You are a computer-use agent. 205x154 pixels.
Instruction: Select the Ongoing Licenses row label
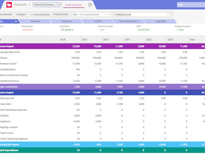pyautogui.click(x=9, y=127)
